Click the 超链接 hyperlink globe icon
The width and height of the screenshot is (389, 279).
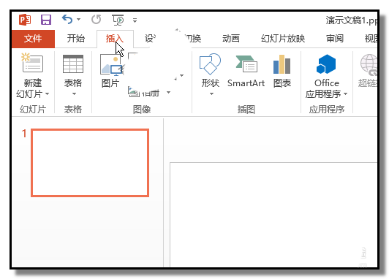tap(369, 65)
